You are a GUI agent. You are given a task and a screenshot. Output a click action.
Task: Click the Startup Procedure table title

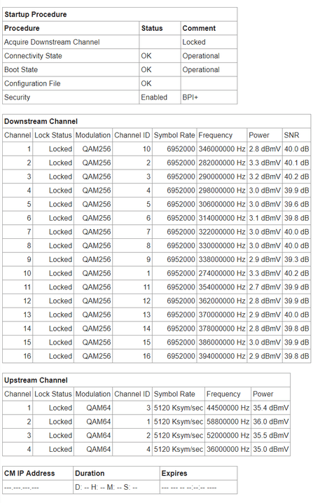(36, 15)
